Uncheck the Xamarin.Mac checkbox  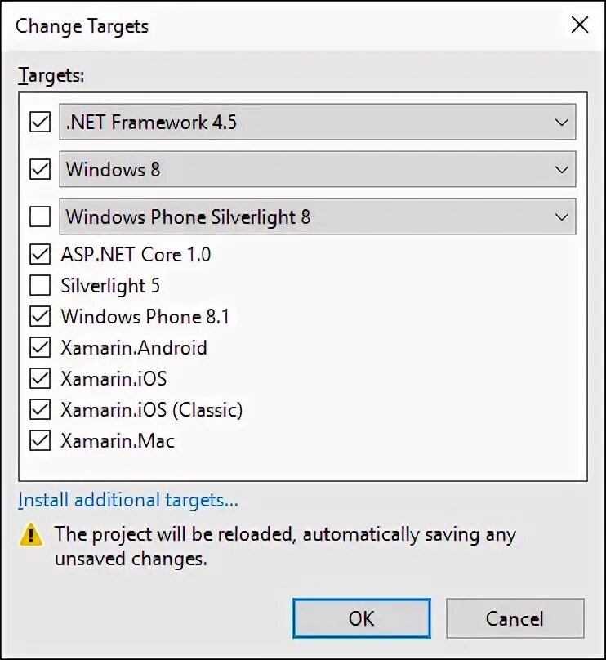[39, 441]
